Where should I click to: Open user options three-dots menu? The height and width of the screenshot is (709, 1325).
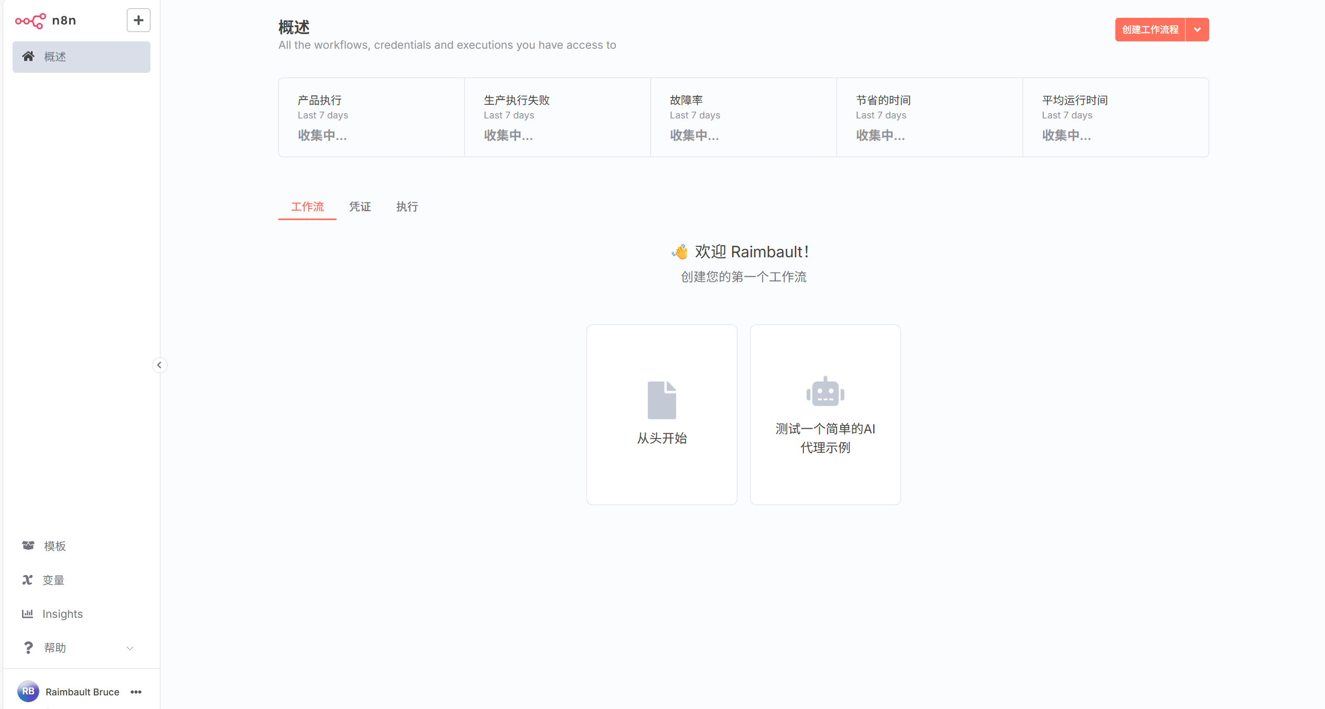tap(136, 692)
